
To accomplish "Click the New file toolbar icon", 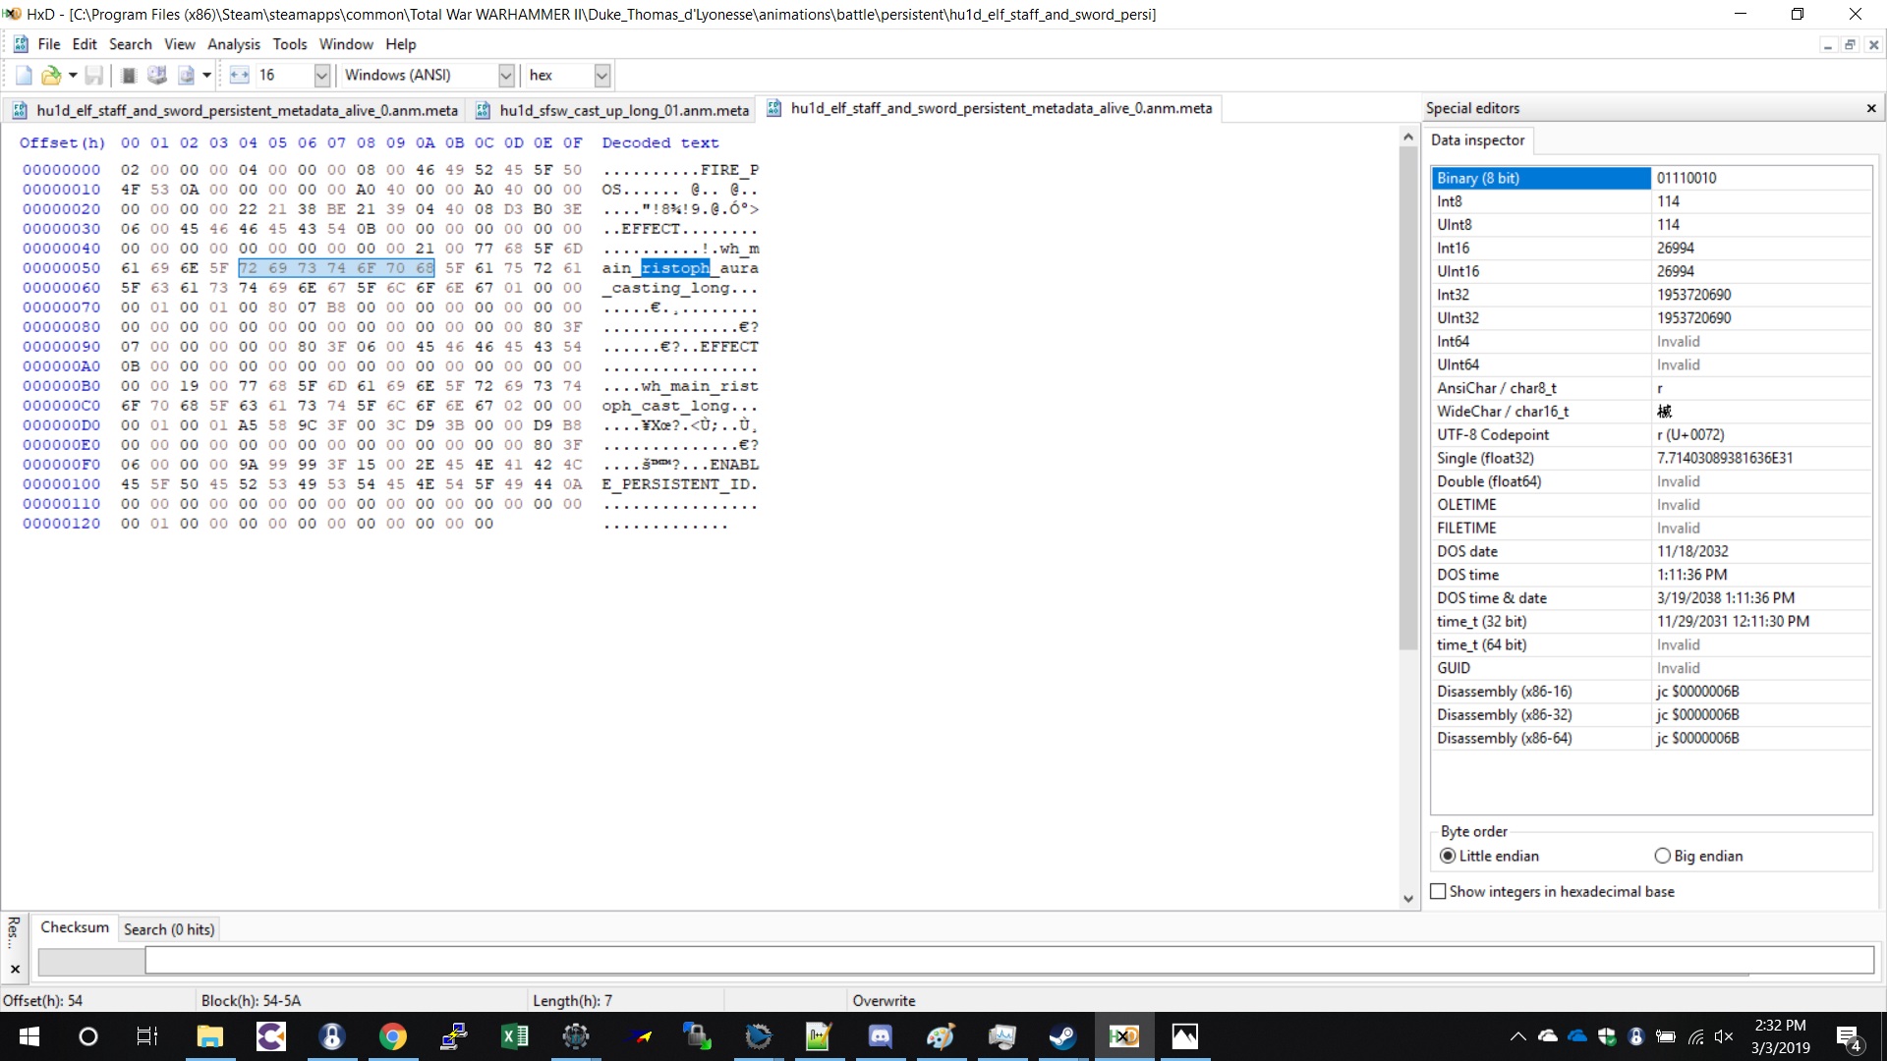I will click(x=24, y=76).
